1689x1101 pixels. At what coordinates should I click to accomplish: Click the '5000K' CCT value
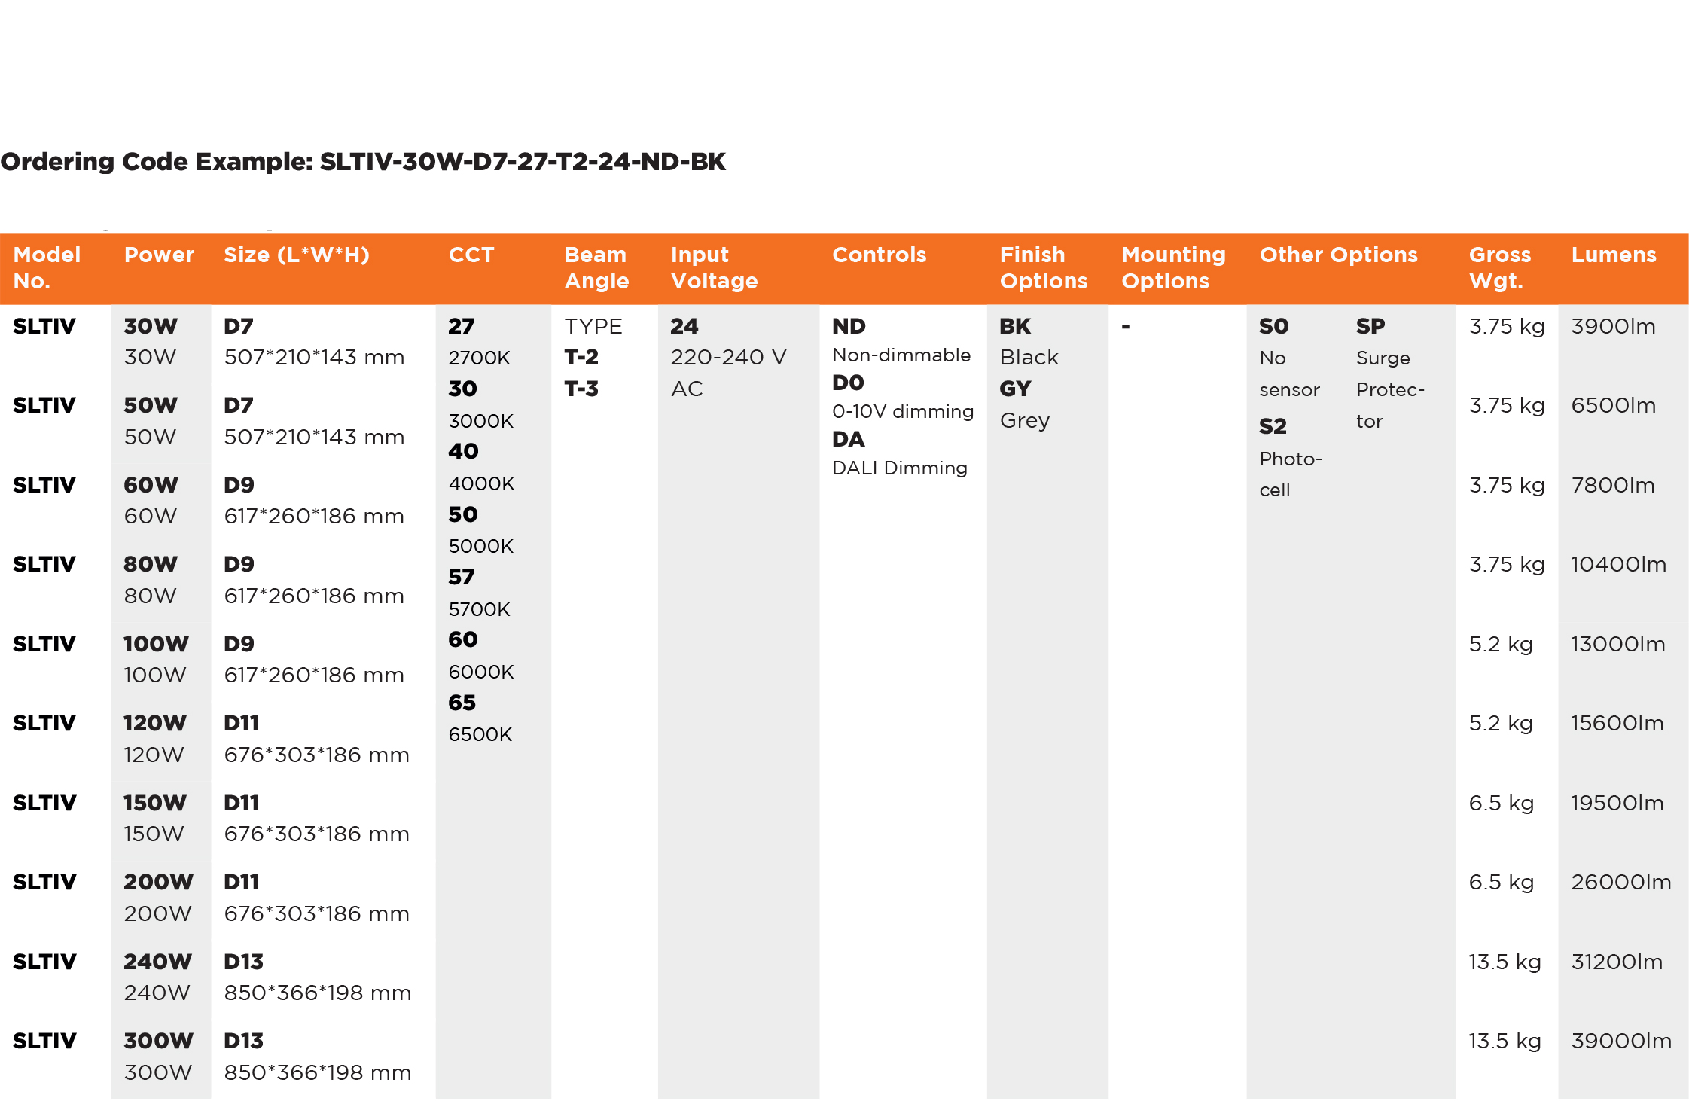(x=481, y=546)
